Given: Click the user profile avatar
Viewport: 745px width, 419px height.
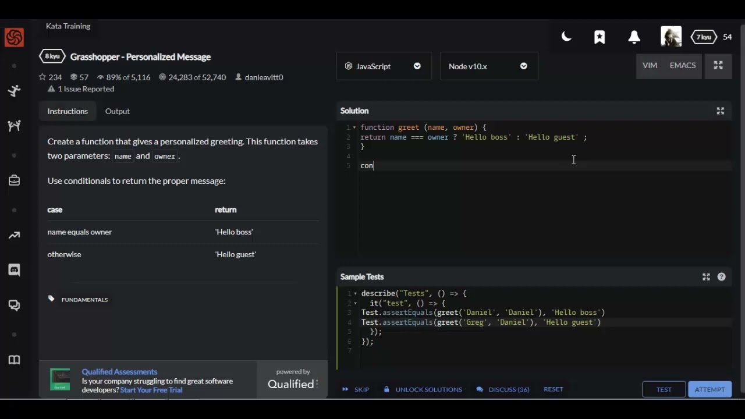Looking at the screenshot, I should coord(670,37).
